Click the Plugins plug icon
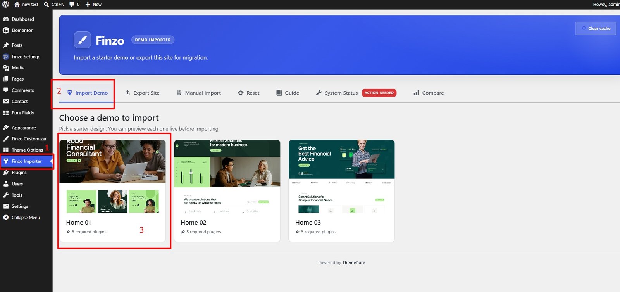 pyautogui.click(x=6, y=173)
